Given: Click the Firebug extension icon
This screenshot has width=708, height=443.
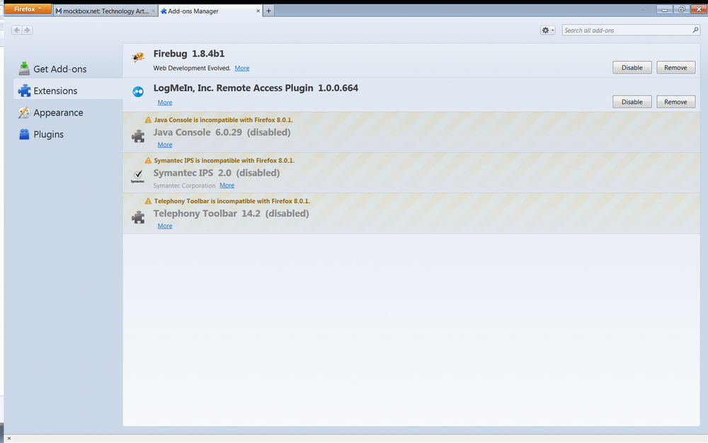Looking at the screenshot, I should 138,58.
